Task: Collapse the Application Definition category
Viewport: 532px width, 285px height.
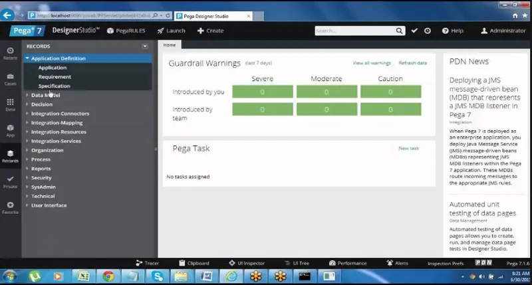Action: [27, 58]
